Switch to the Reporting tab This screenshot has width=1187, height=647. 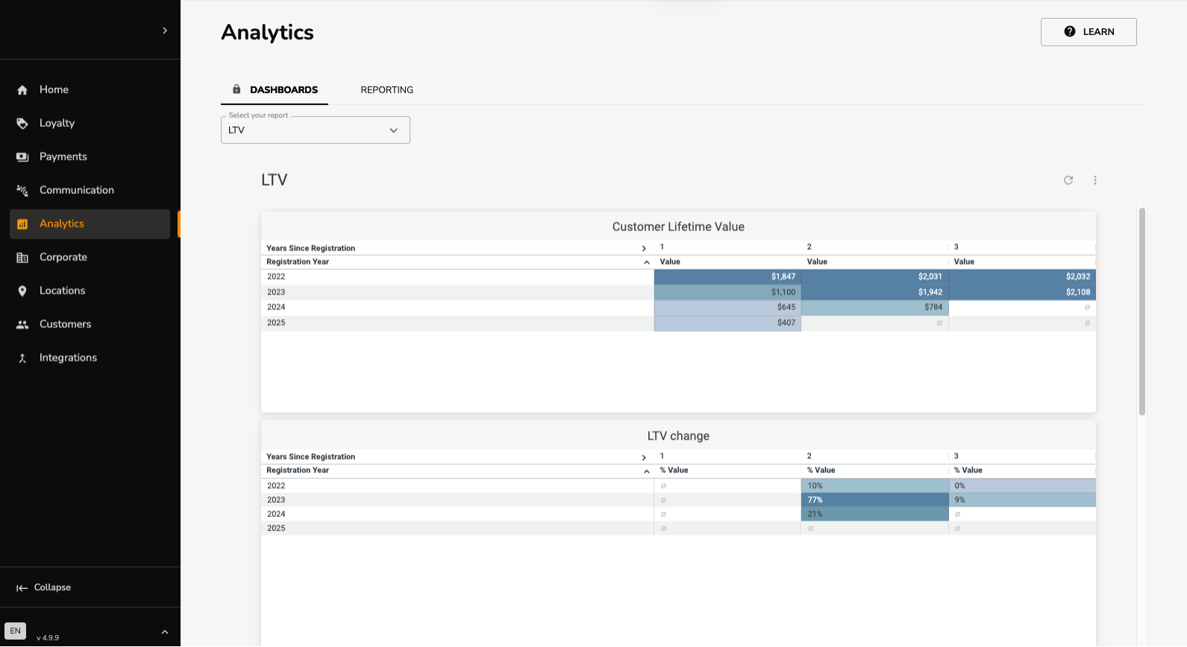point(386,90)
